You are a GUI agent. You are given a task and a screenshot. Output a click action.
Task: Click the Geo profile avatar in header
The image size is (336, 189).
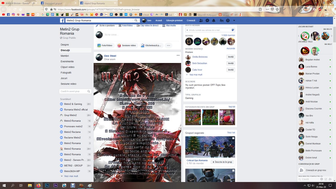click(144, 20)
